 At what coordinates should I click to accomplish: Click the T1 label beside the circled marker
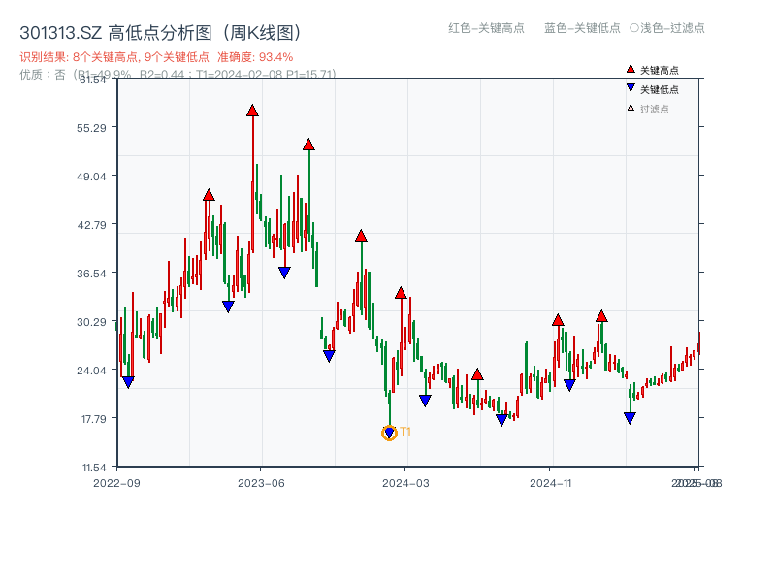click(x=406, y=430)
